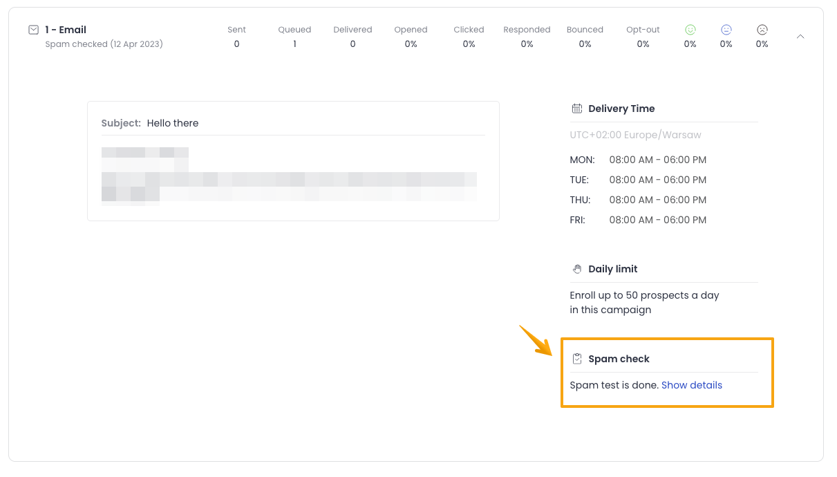Open the Show details spam test link
The width and height of the screenshot is (837, 477).
click(691, 385)
